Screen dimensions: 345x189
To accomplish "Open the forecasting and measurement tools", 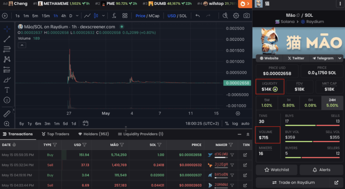I will tap(7, 70).
